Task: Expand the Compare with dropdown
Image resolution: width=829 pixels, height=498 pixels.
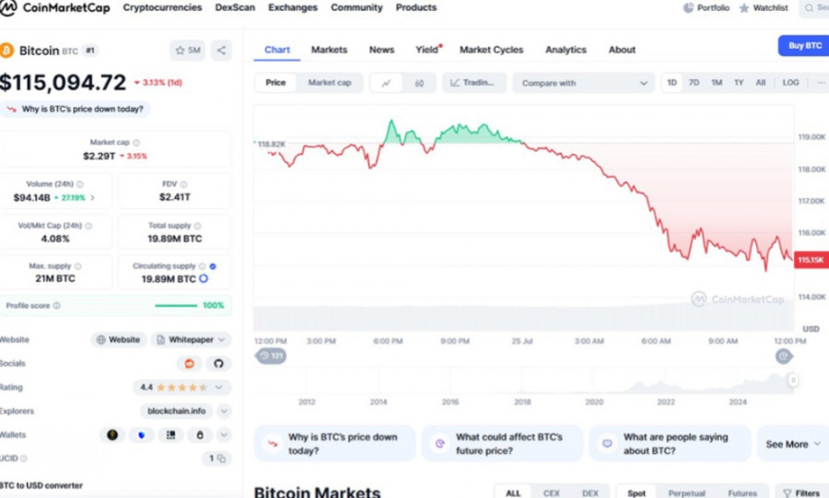Action: (583, 83)
